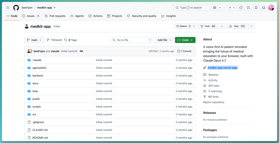Open pull requests icon in top header
Screen dimensions: 279x143
(249, 8)
